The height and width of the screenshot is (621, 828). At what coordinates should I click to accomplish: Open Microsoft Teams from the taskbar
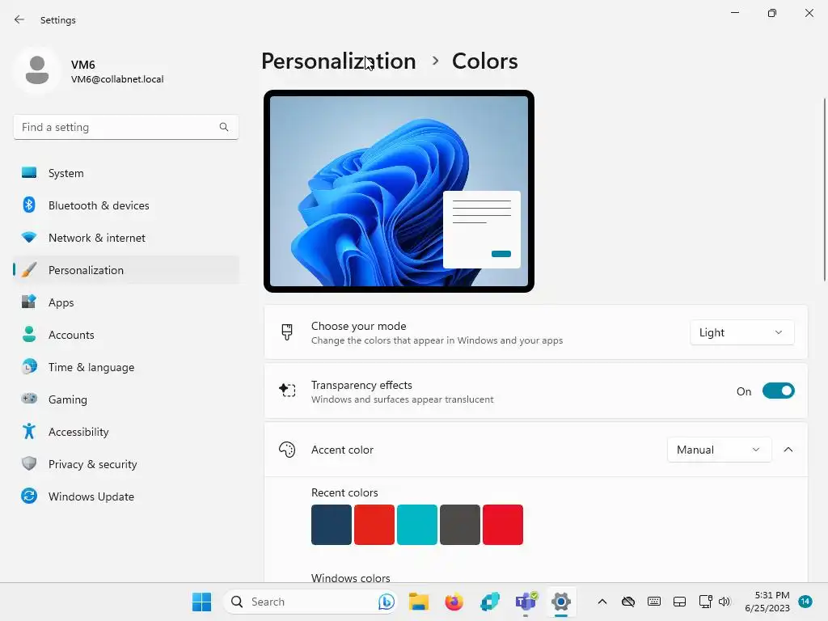(x=526, y=602)
